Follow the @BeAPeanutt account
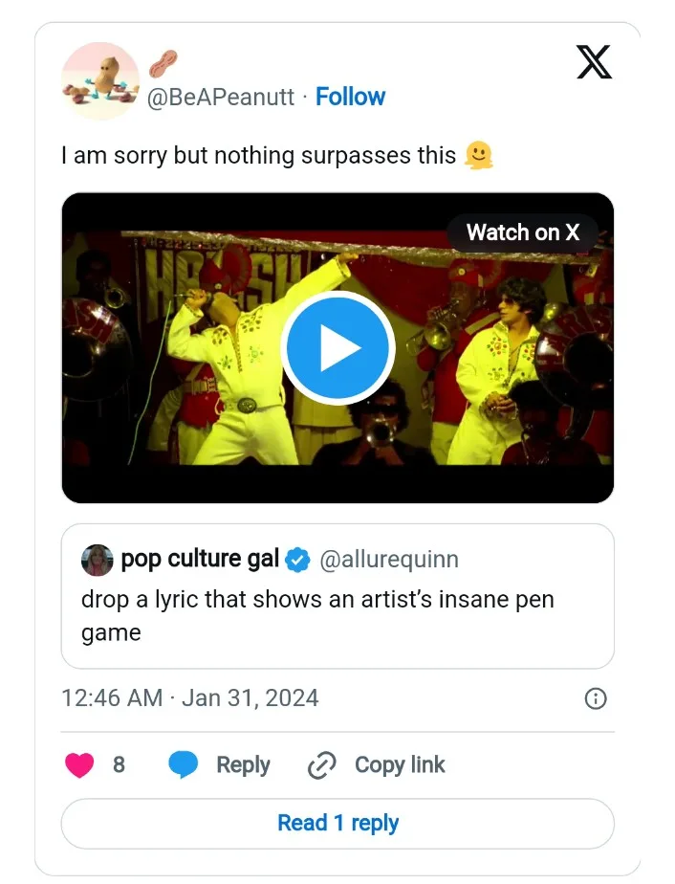Viewport: 675px width, 884px height. [x=350, y=97]
